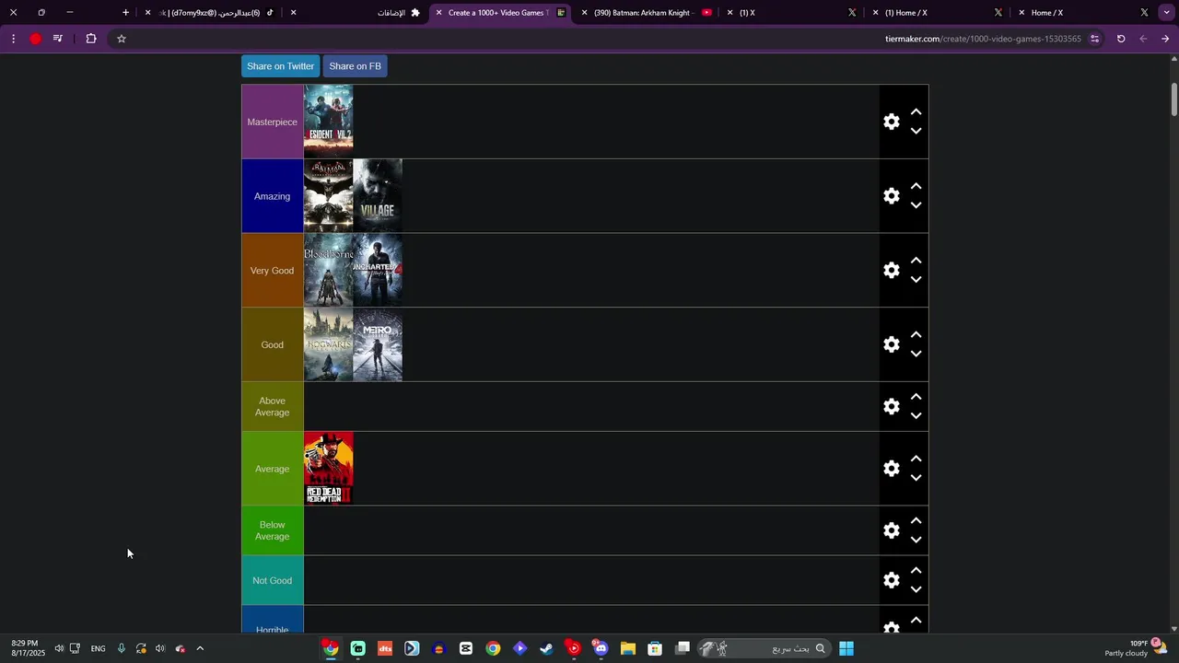The height and width of the screenshot is (663, 1179).
Task: Open browser three-dot menu
Action: click(x=13, y=39)
